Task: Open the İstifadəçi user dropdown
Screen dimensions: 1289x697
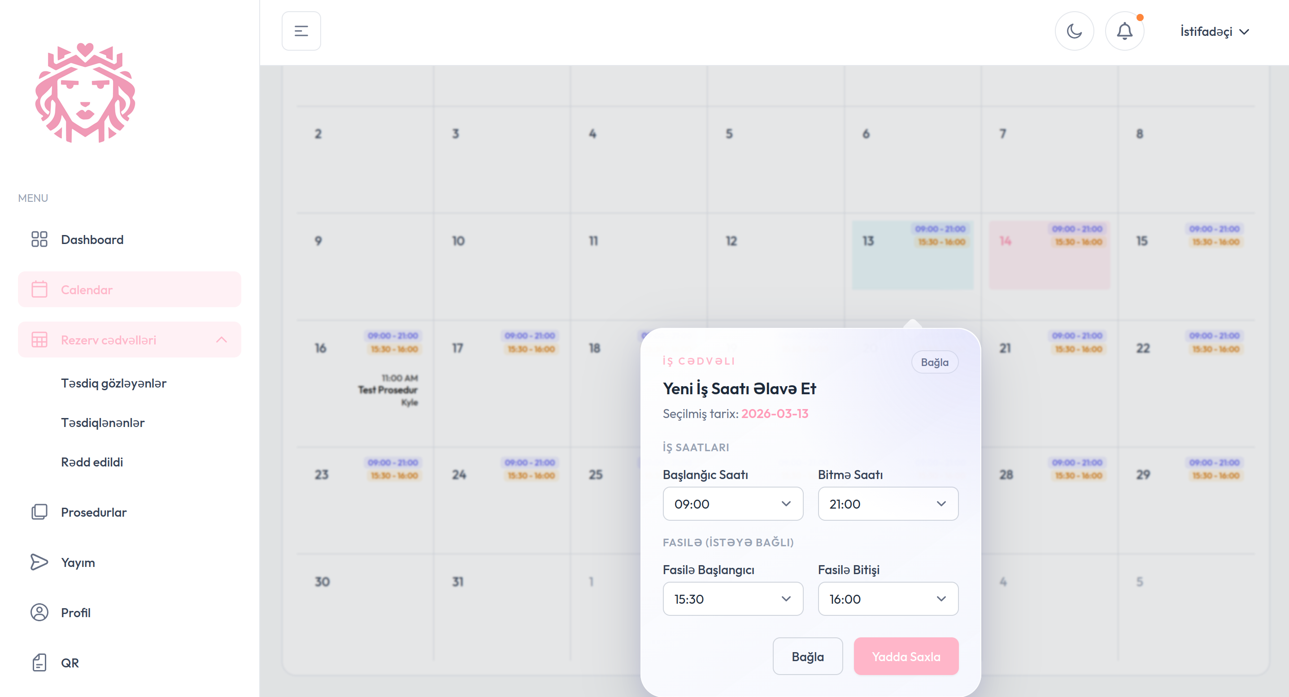Action: click(1214, 31)
